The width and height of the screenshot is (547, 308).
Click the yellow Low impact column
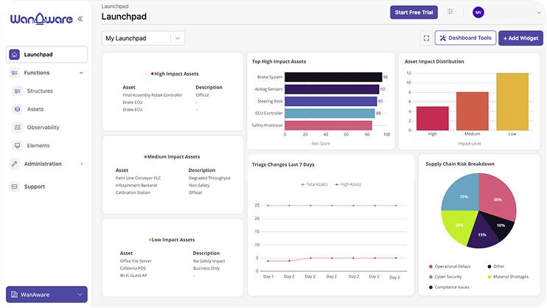click(x=512, y=102)
